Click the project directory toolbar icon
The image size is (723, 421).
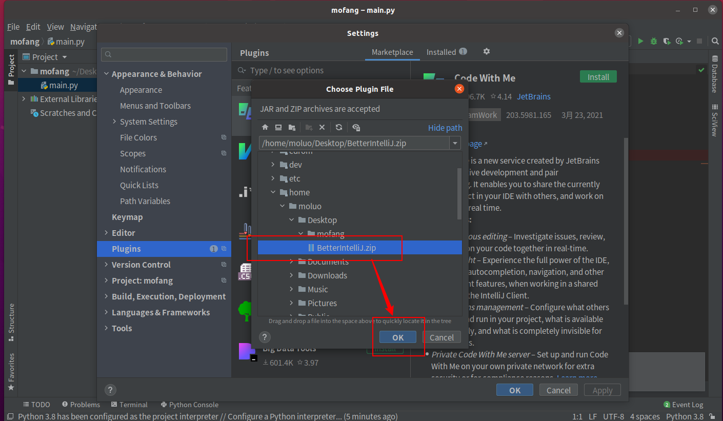point(292,127)
